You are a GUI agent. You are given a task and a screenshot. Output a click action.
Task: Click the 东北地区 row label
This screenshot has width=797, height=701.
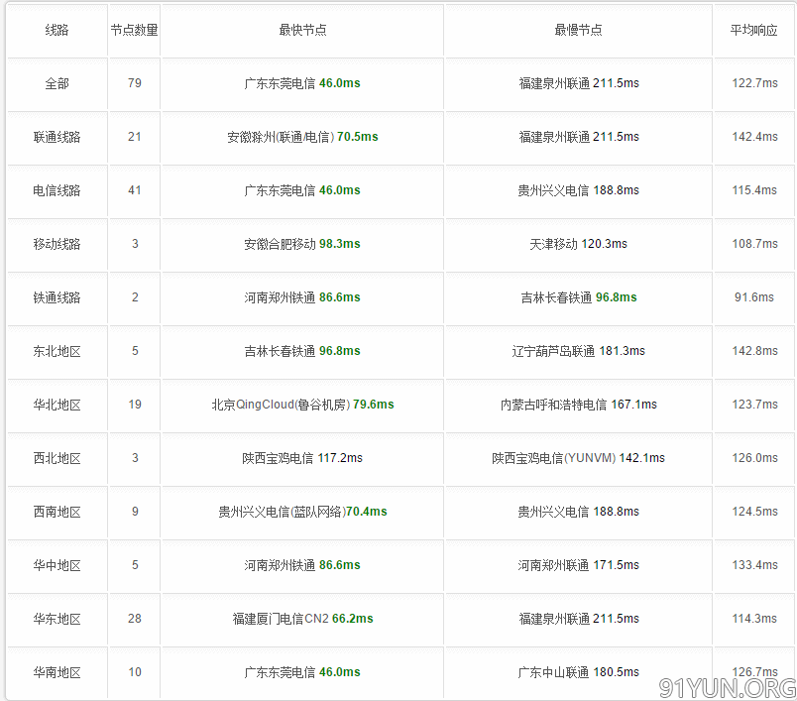57,351
